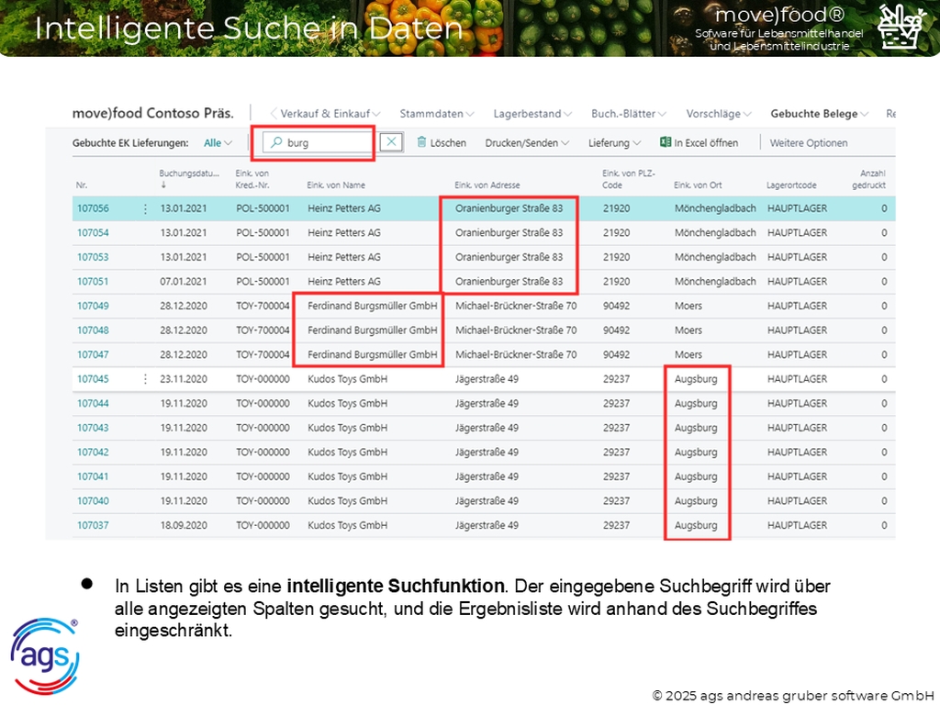Click PLZ 90492 in row 107049
The width and height of the screenshot is (940, 705).
[x=616, y=306]
